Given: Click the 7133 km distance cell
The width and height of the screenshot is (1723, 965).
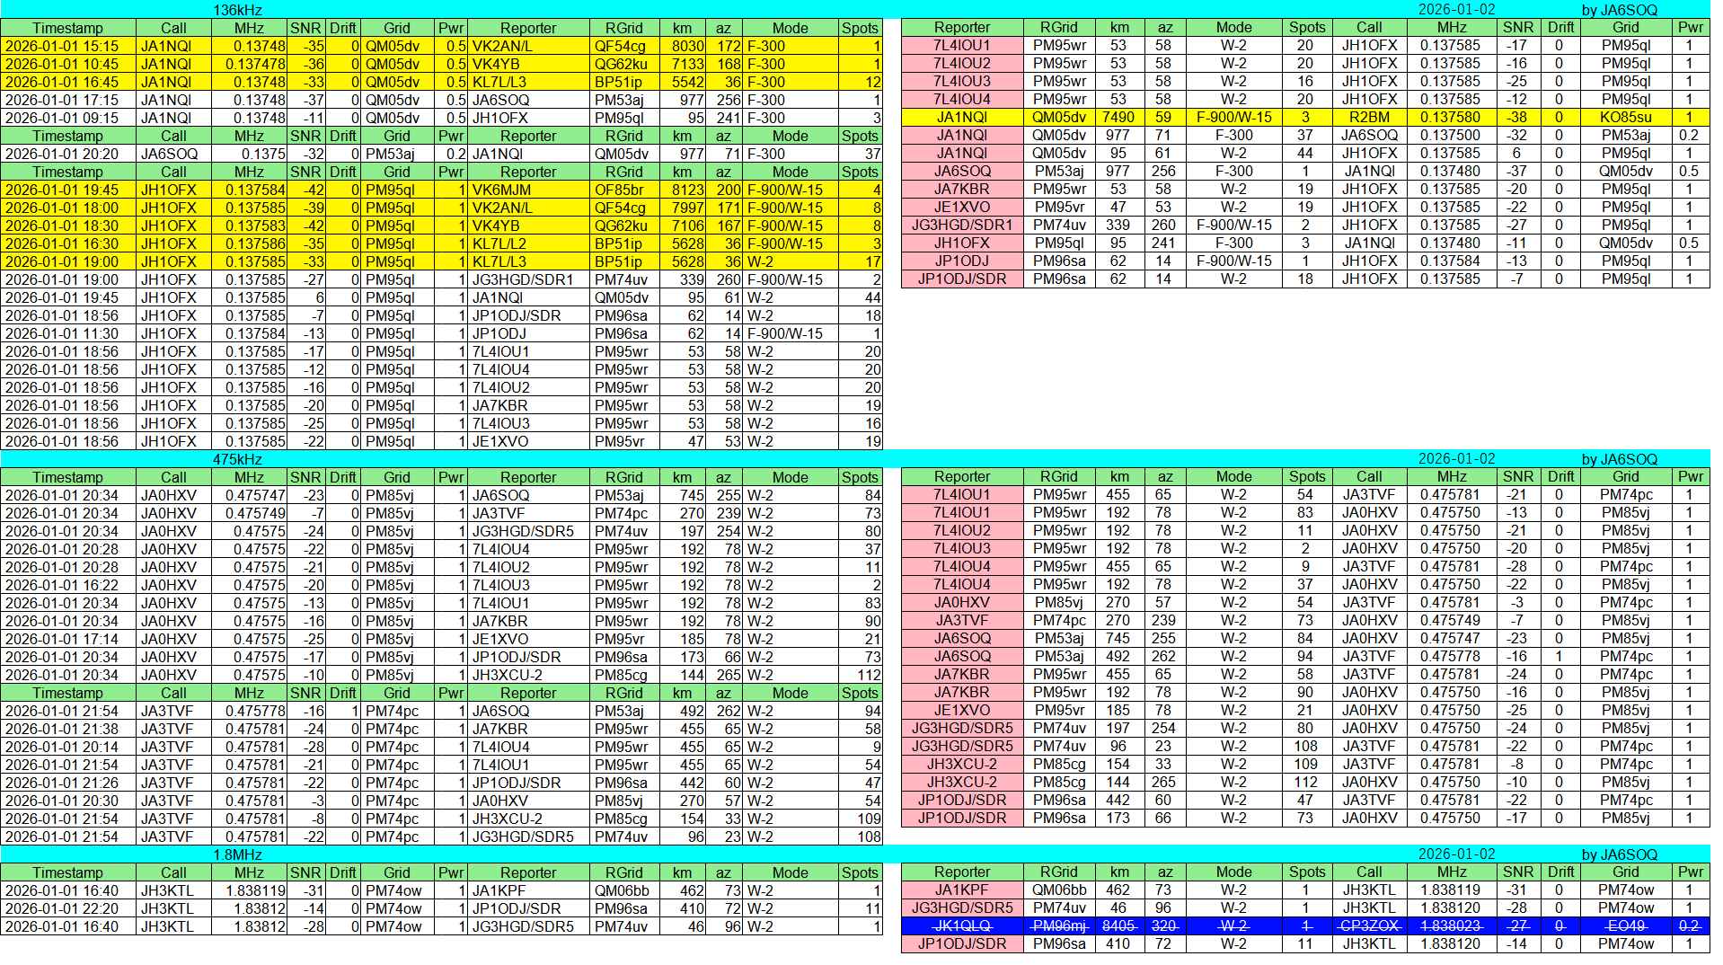Looking at the screenshot, I should click(687, 64).
